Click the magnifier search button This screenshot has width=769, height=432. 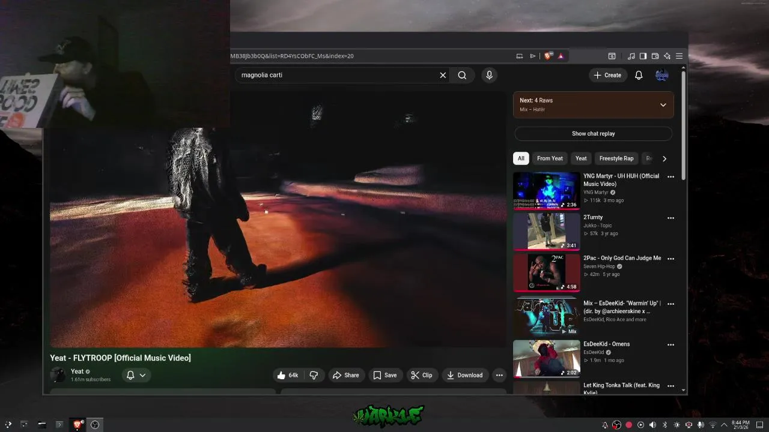click(x=462, y=75)
